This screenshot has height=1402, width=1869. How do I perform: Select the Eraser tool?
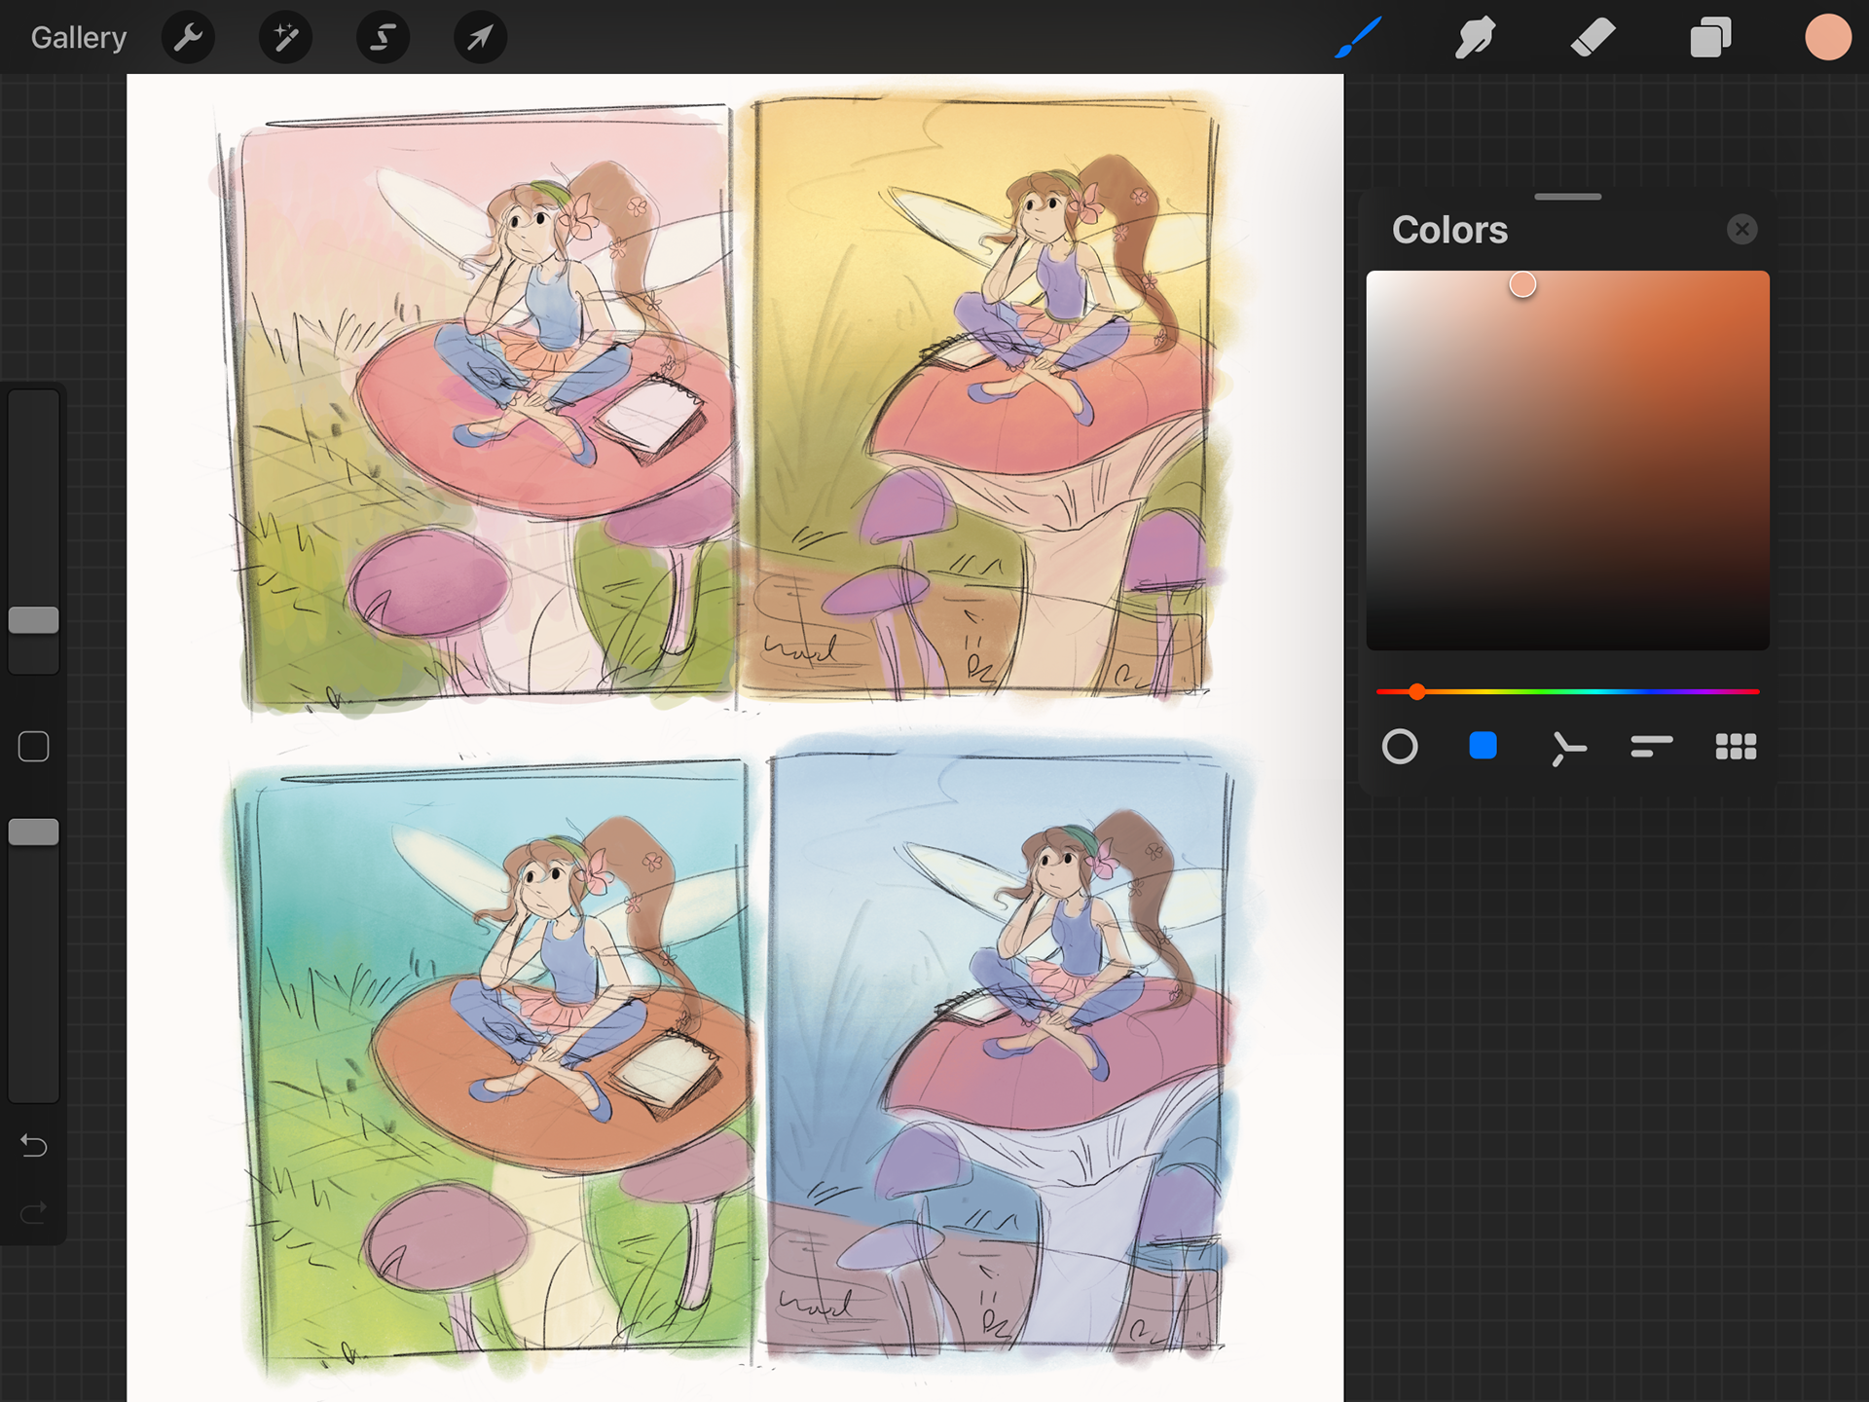[x=1593, y=38]
